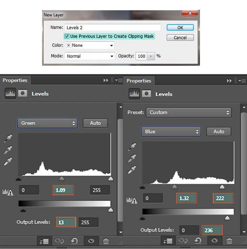Select gray point eyedropper in Blue panel
Image resolution: width=247 pixels, height=249 pixels.
pyautogui.click(x=132, y=158)
